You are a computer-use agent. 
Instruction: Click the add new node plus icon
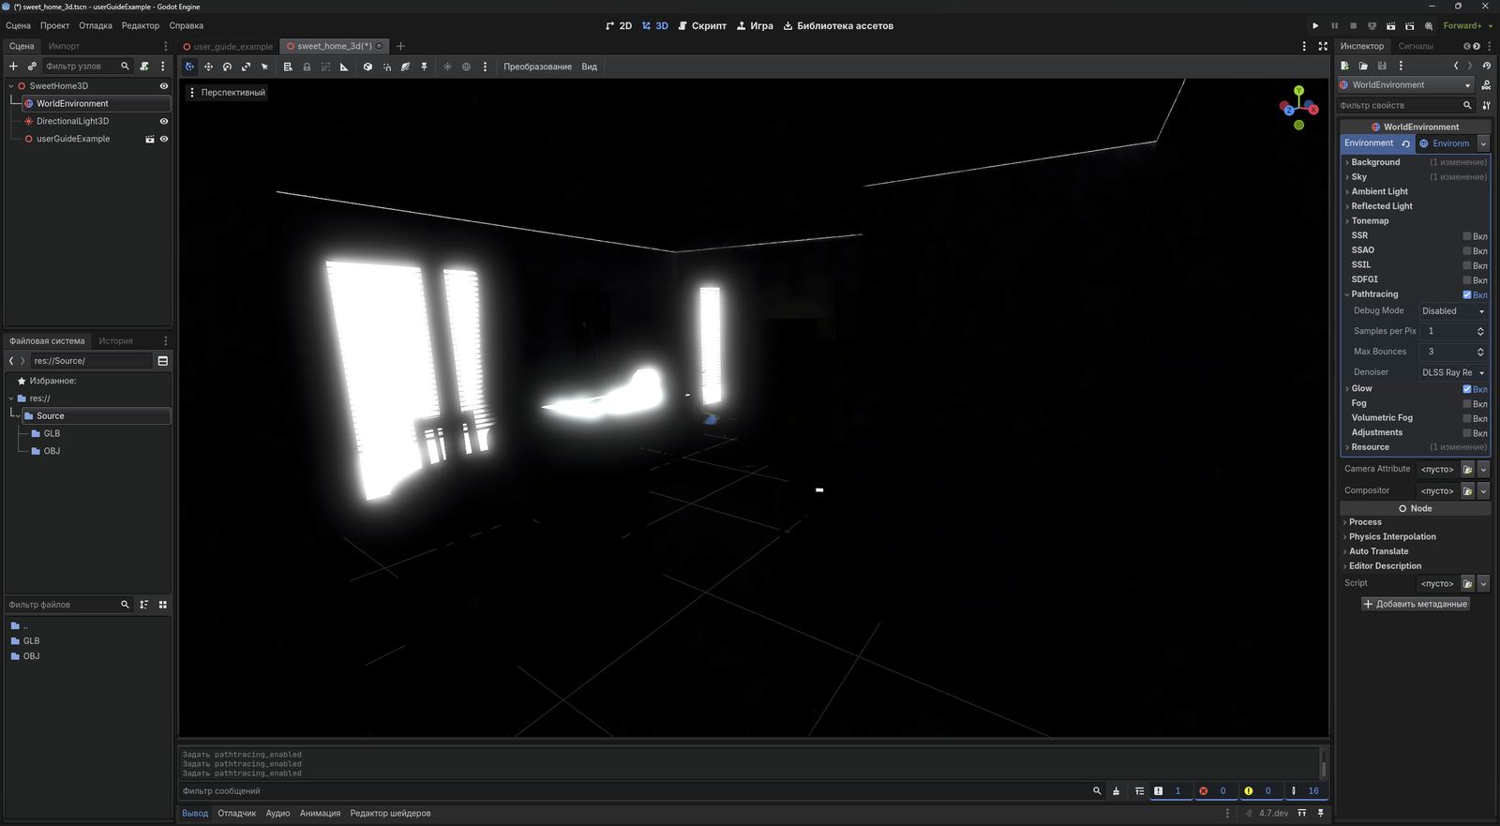13,67
